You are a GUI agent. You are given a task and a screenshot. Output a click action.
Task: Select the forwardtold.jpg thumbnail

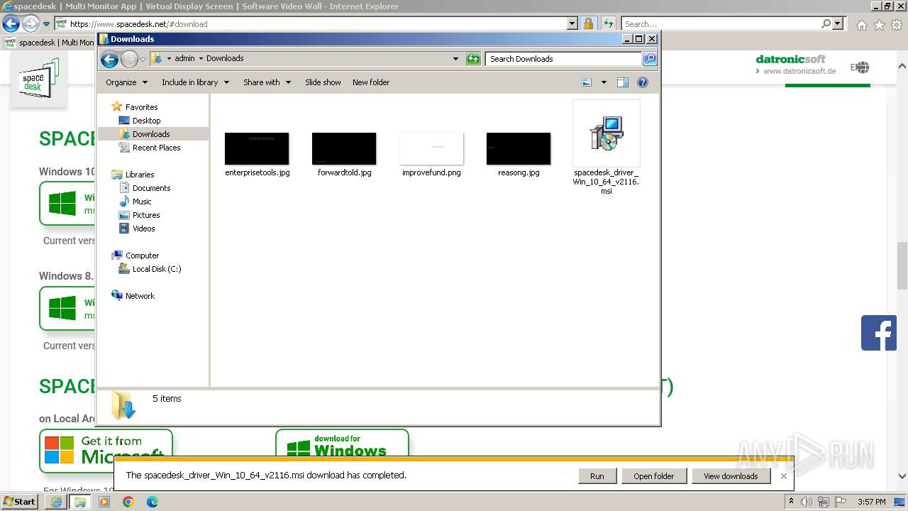tap(344, 148)
